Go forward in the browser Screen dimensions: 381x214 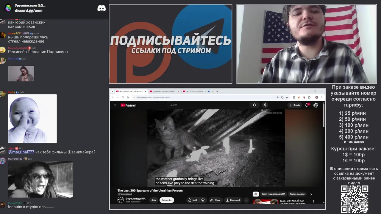[x=118, y=97]
